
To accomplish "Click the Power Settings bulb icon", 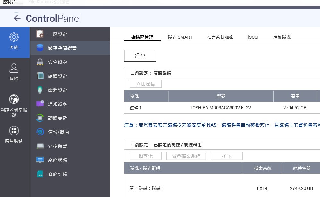I will (x=40, y=90).
